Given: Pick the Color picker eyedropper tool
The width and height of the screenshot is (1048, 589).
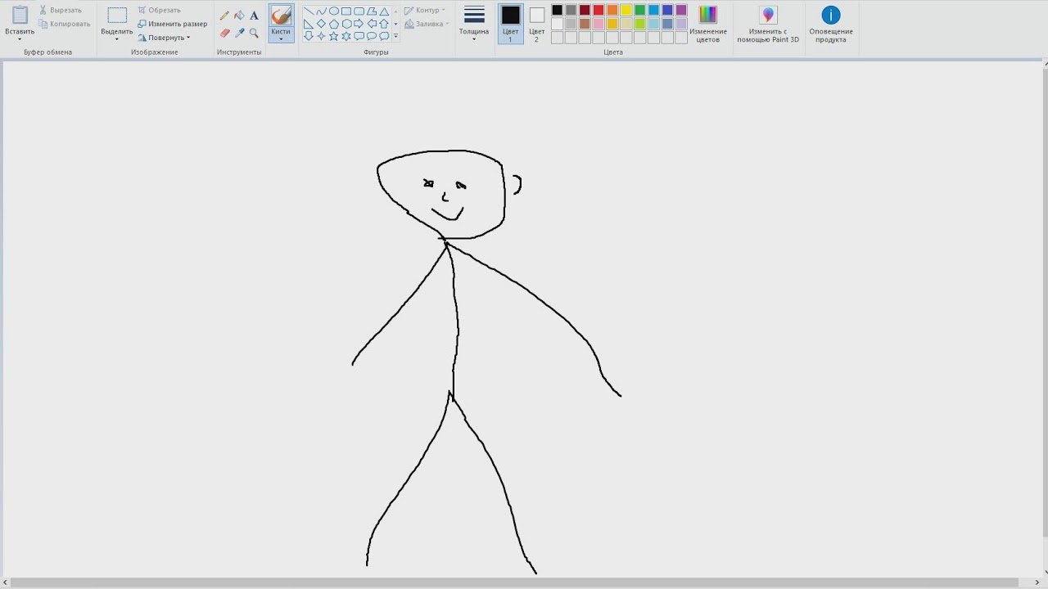Looking at the screenshot, I should (x=239, y=34).
